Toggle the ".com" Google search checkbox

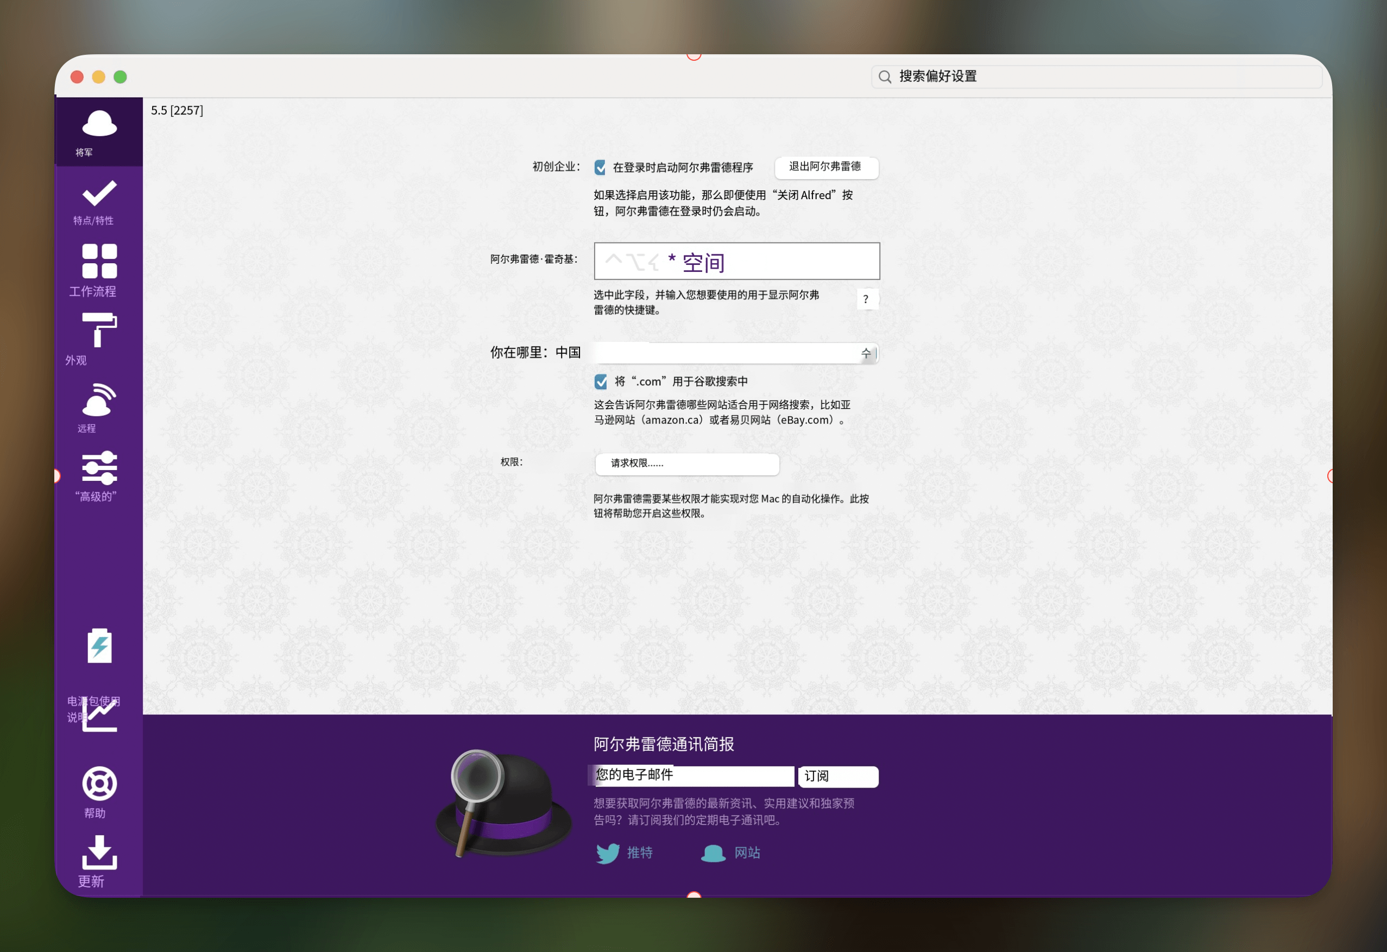click(601, 382)
